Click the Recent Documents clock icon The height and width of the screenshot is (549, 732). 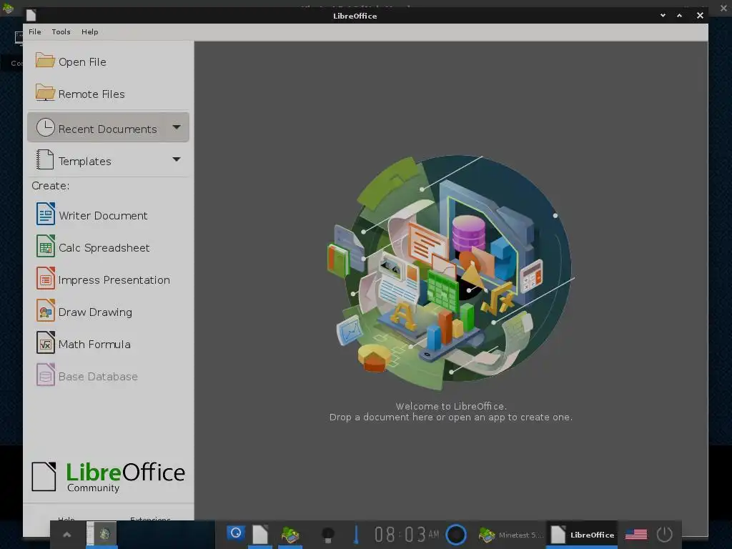(x=45, y=127)
